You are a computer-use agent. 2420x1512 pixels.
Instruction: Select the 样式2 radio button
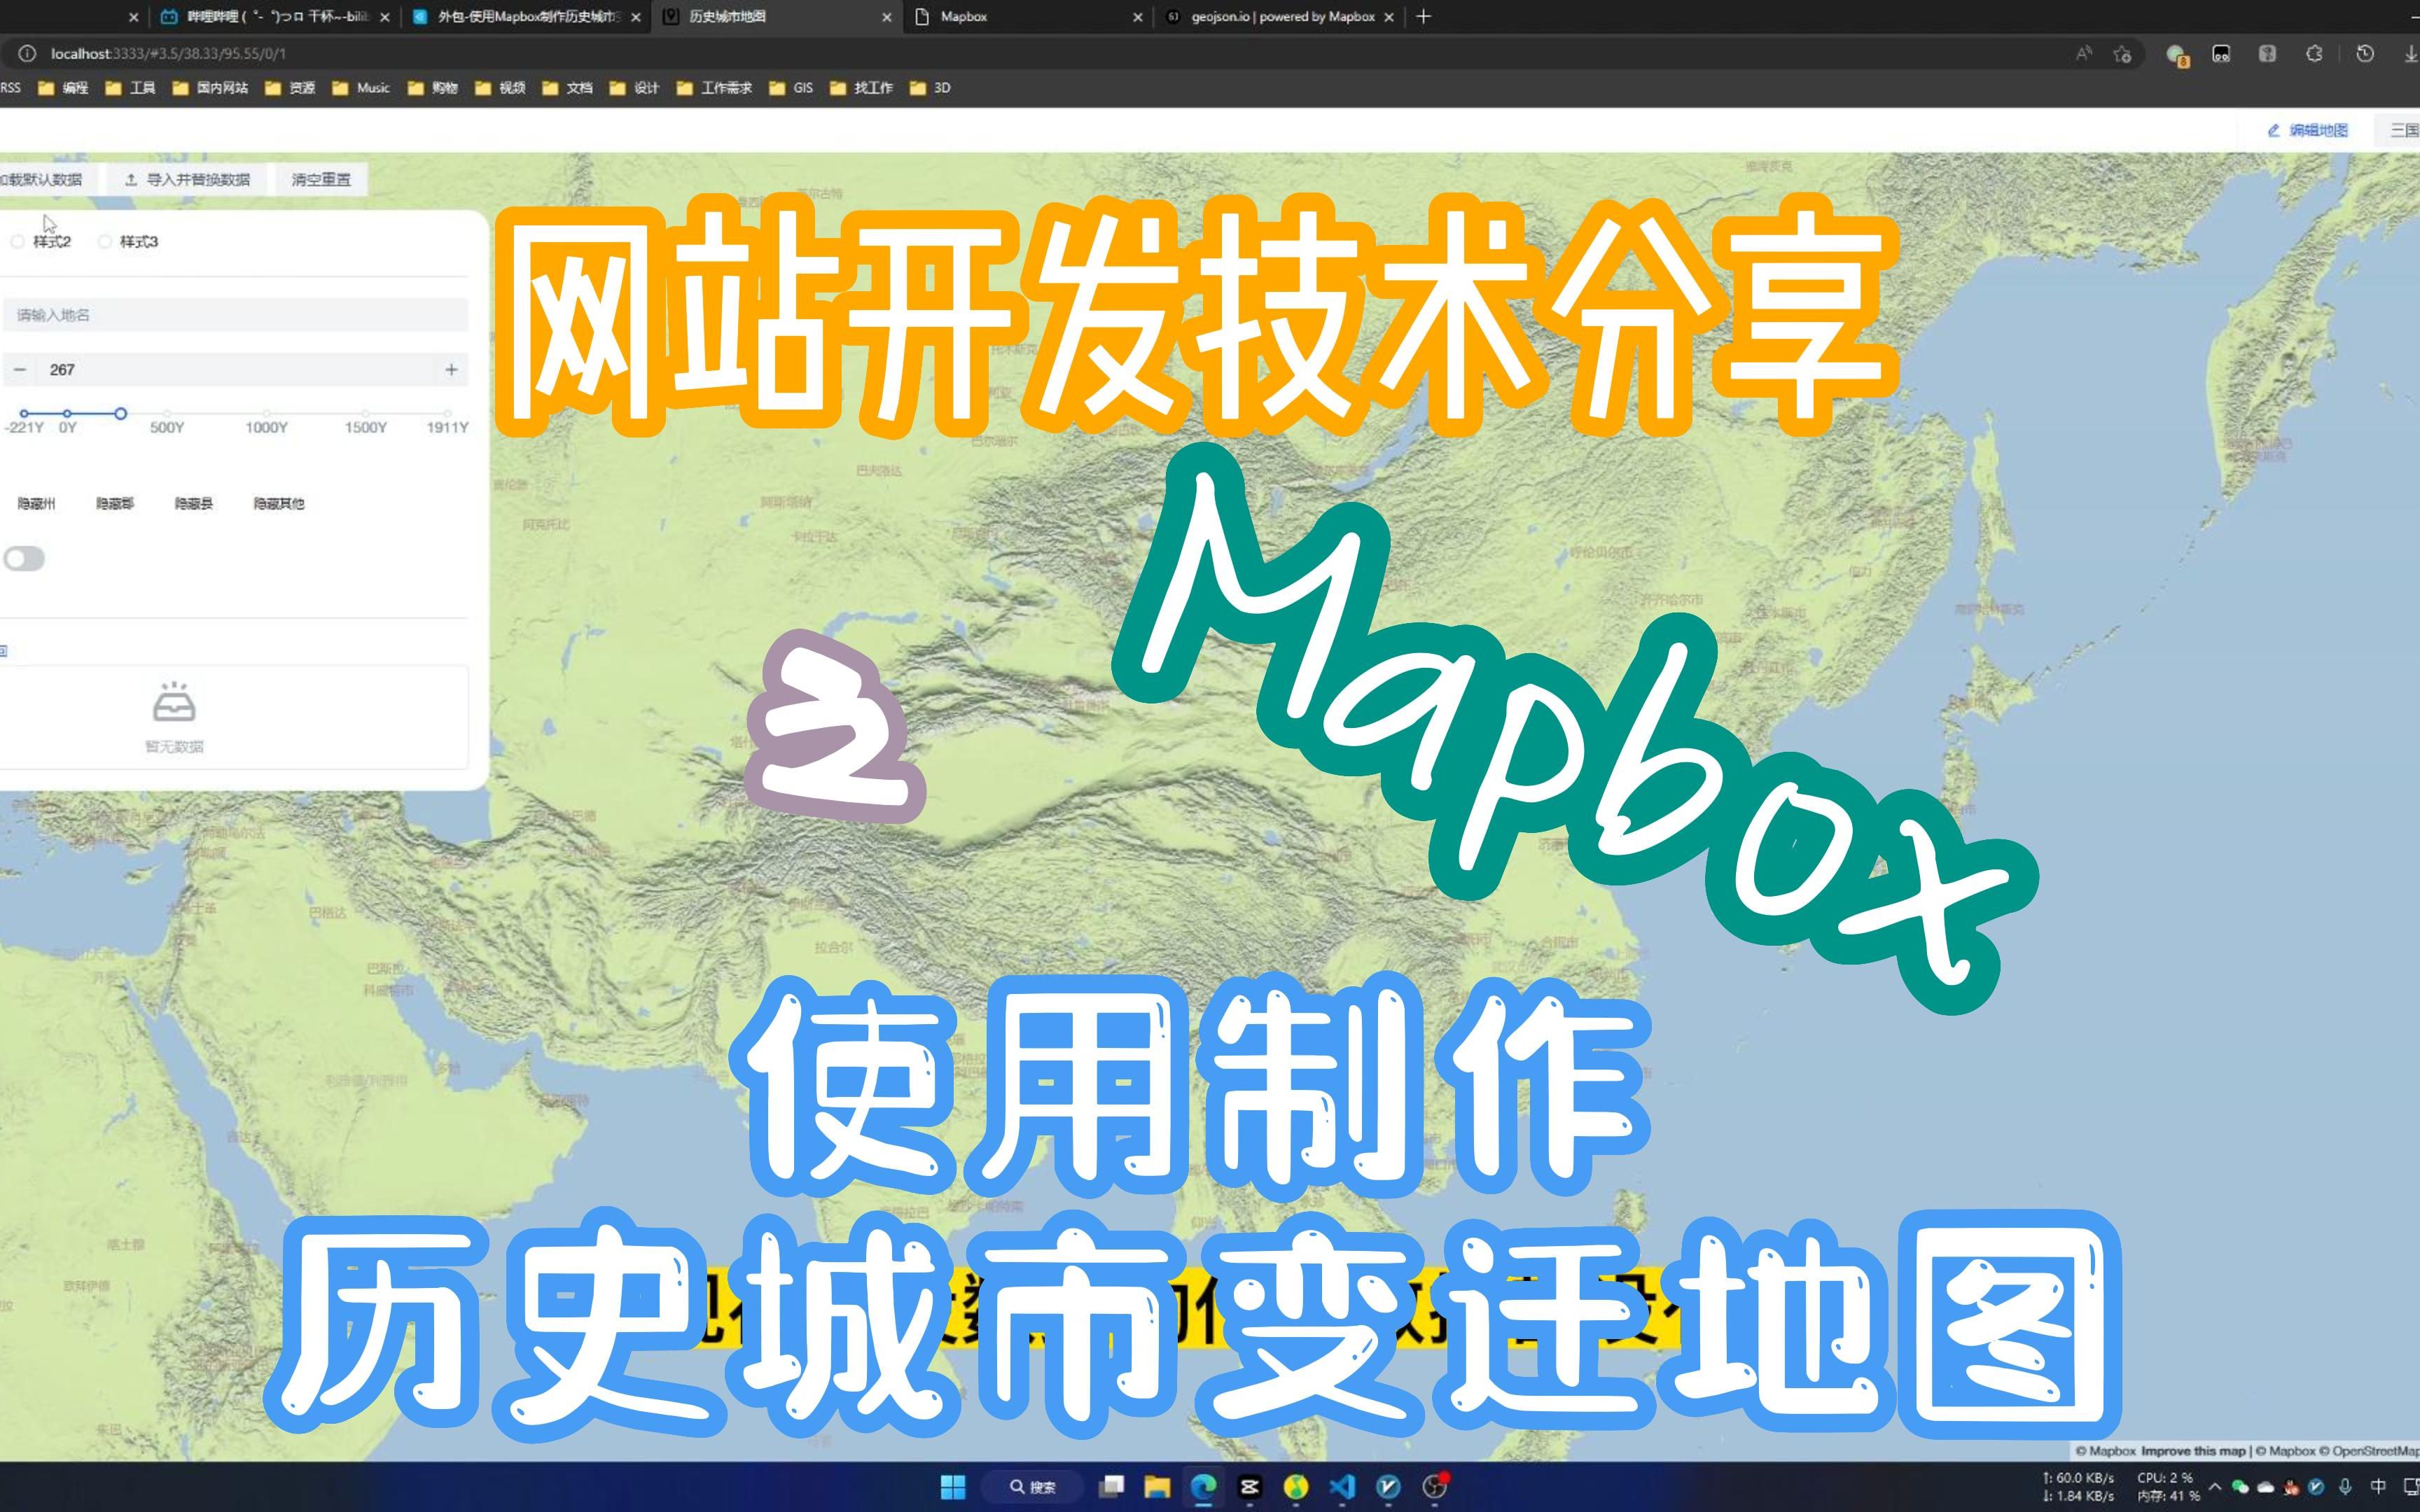point(17,241)
